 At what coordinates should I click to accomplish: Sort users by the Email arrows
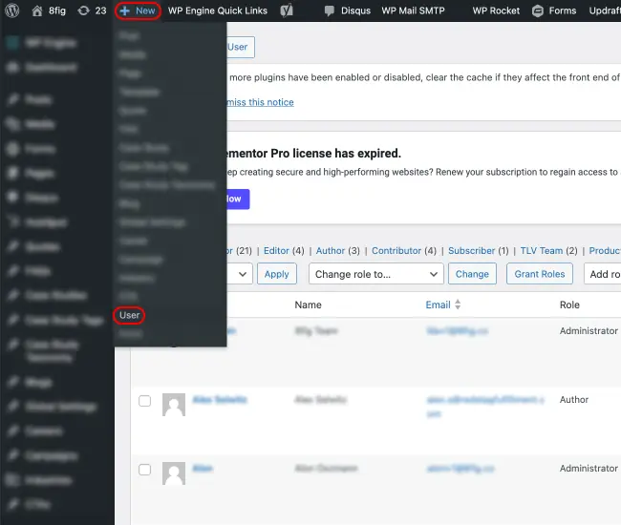pyautogui.click(x=458, y=304)
